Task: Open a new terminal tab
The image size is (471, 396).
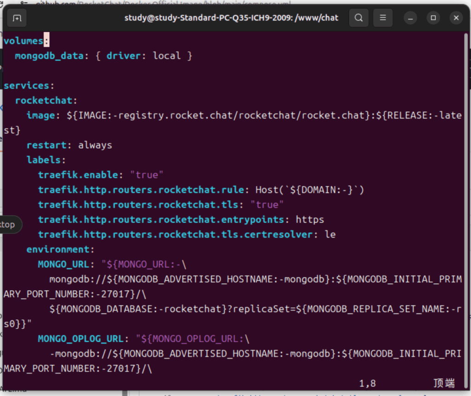Action: pos(17,18)
